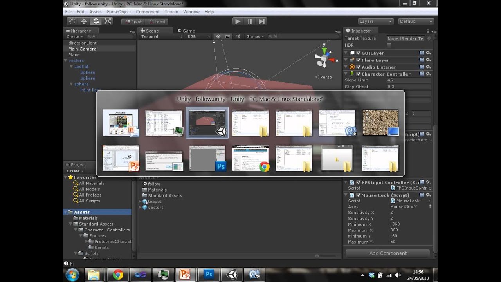Open the Terrain menu

coord(171,12)
